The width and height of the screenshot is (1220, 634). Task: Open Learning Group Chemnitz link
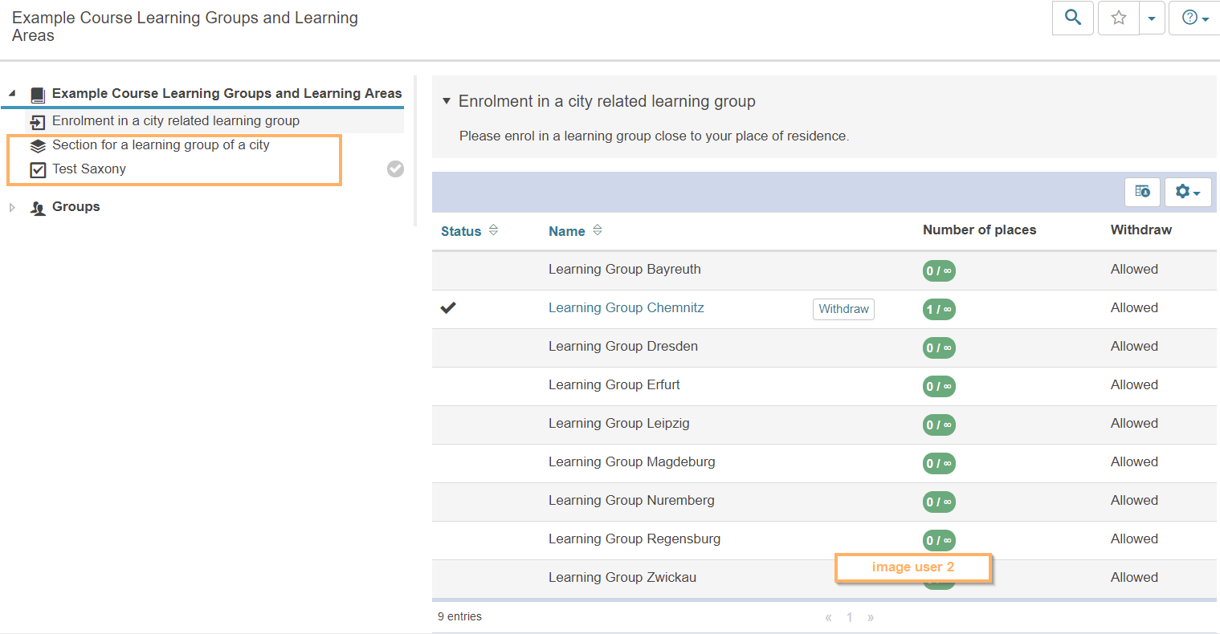click(x=626, y=307)
